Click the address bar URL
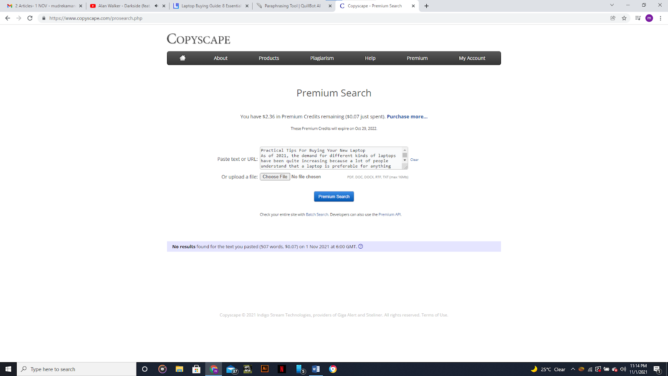The height and width of the screenshot is (376, 668). coord(96,18)
